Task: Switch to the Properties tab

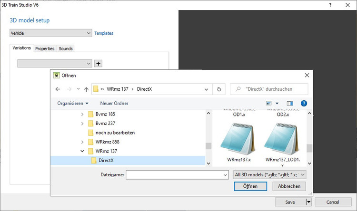Action: pos(45,48)
